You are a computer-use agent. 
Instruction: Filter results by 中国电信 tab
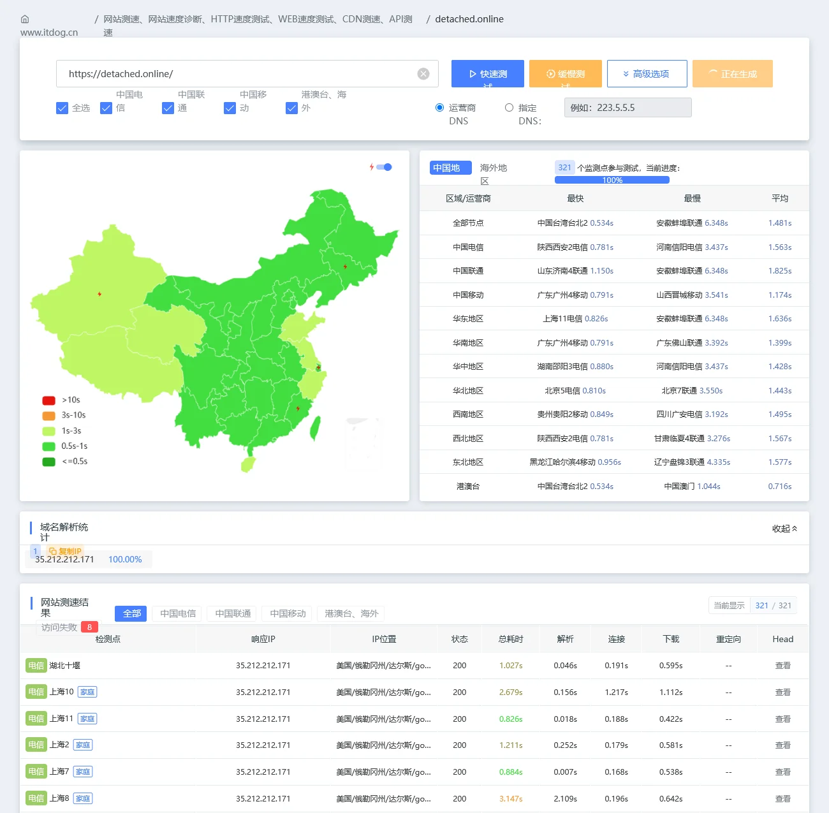click(x=178, y=613)
